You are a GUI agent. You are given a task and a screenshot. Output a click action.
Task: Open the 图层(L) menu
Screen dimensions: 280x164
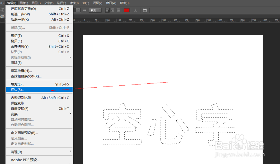[36, 3]
